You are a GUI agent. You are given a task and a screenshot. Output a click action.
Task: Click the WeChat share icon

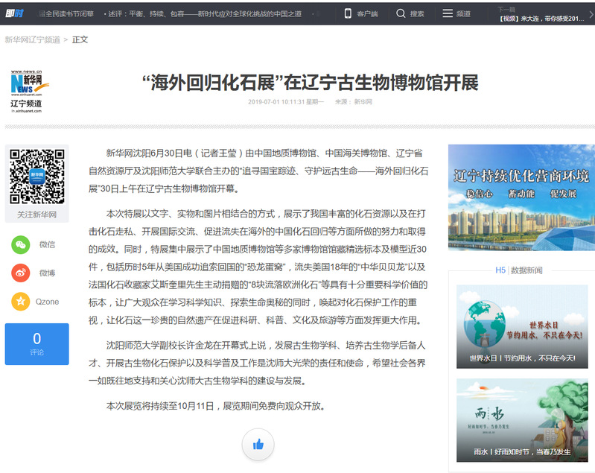pyautogui.click(x=21, y=244)
